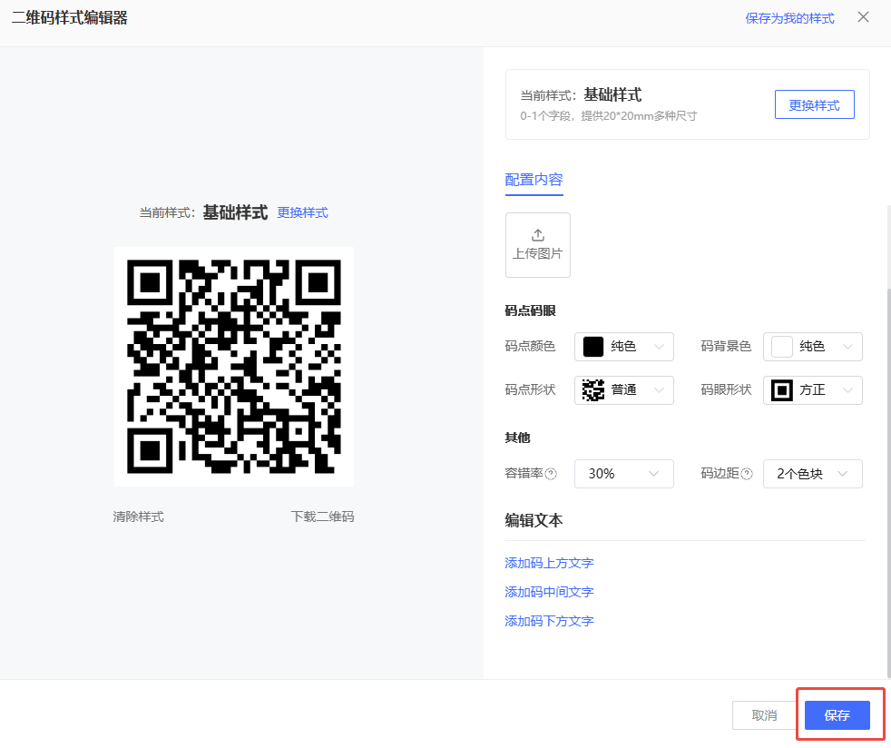Click 添加码上方文字 link
The height and width of the screenshot is (748, 891).
tap(549, 563)
